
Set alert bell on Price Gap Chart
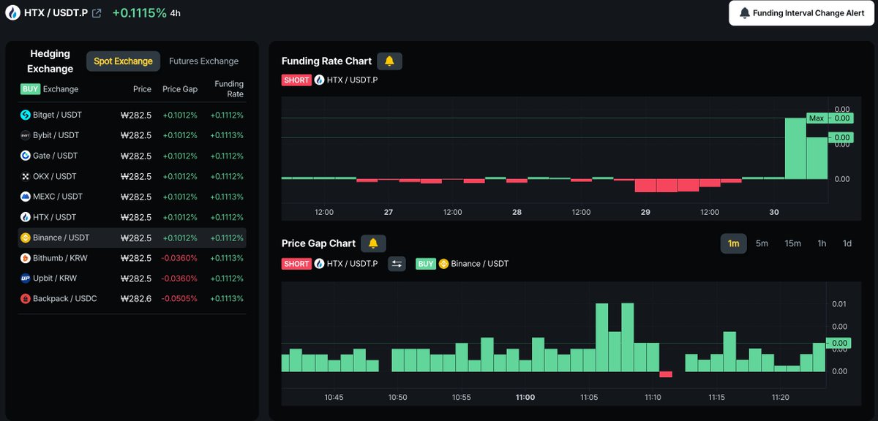pos(373,243)
